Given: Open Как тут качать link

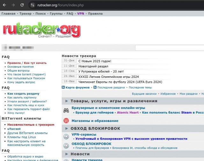Looking at the screenshot, I should 35,63.
